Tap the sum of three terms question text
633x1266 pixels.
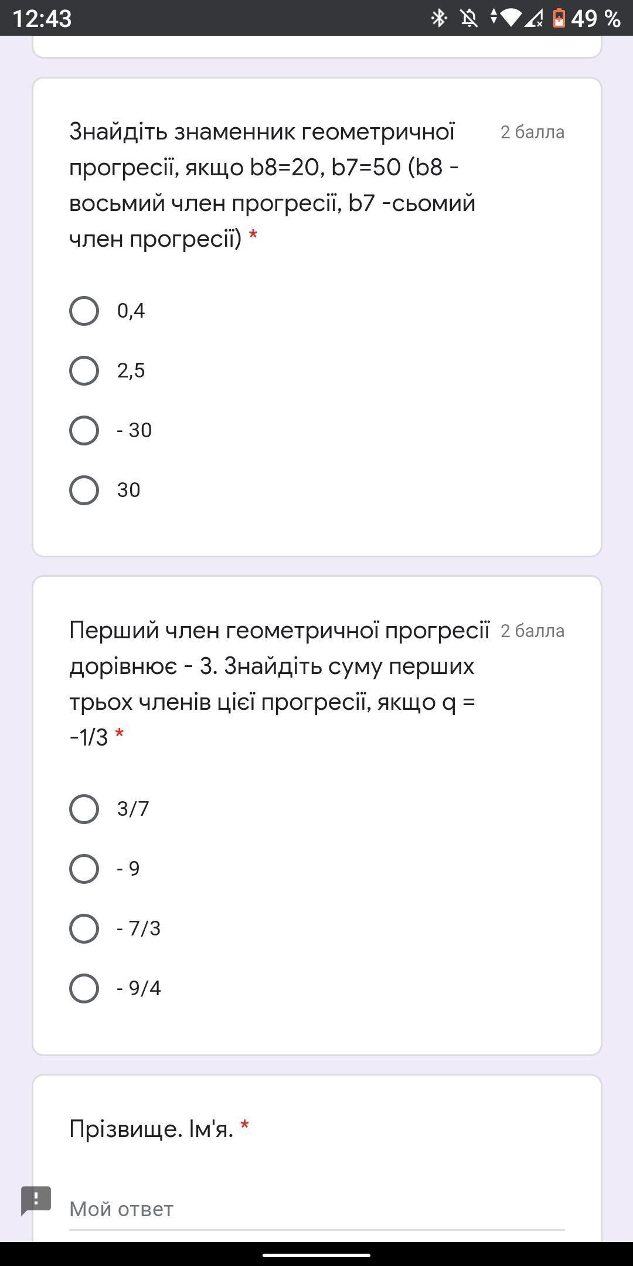point(278,683)
